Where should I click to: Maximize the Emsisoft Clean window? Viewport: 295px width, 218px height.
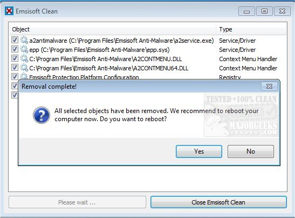pyautogui.click(x=264, y=11)
